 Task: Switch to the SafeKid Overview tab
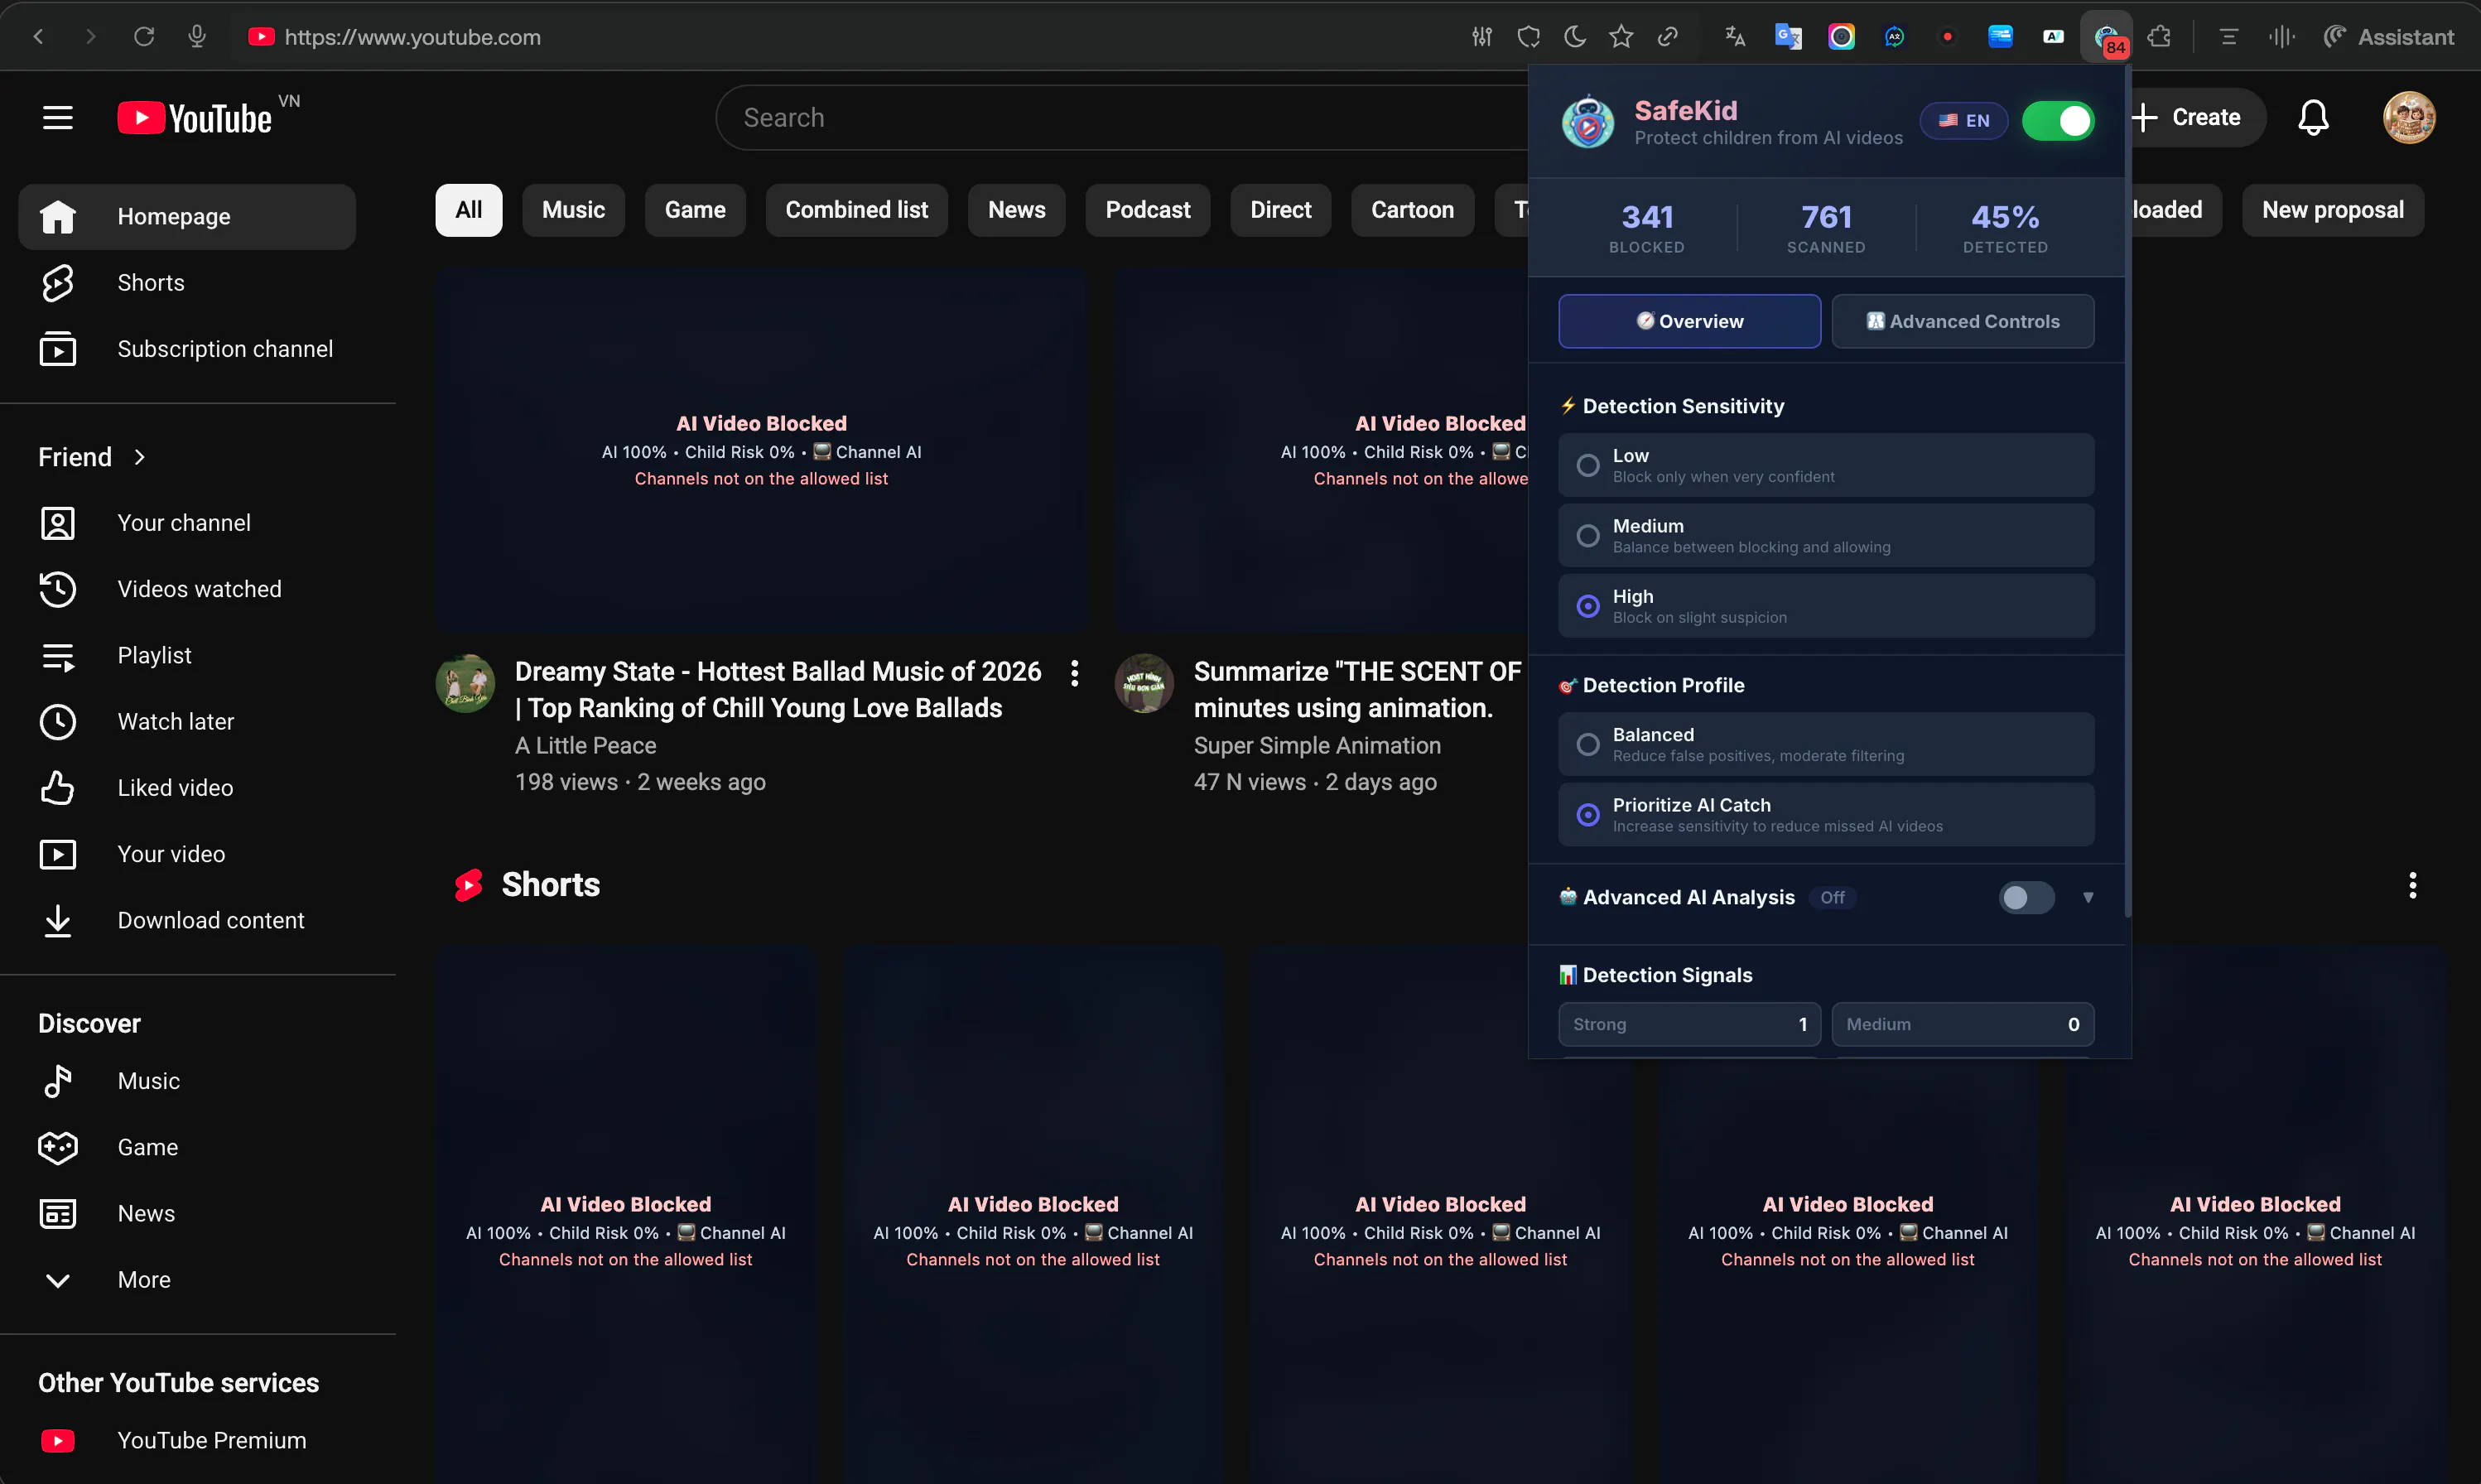coord(1689,321)
